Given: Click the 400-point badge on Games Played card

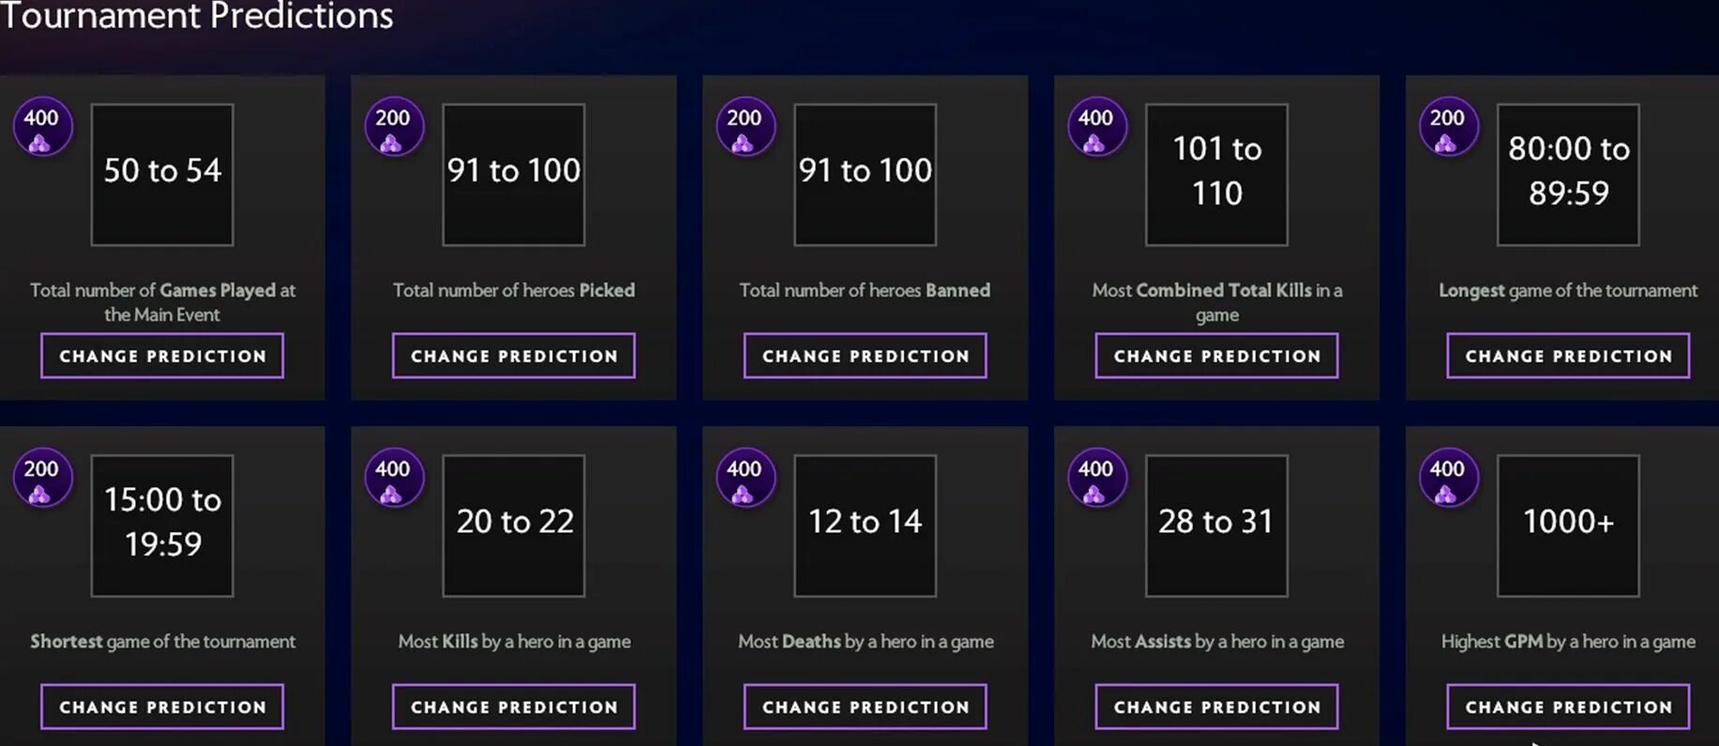Looking at the screenshot, I should (42, 127).
